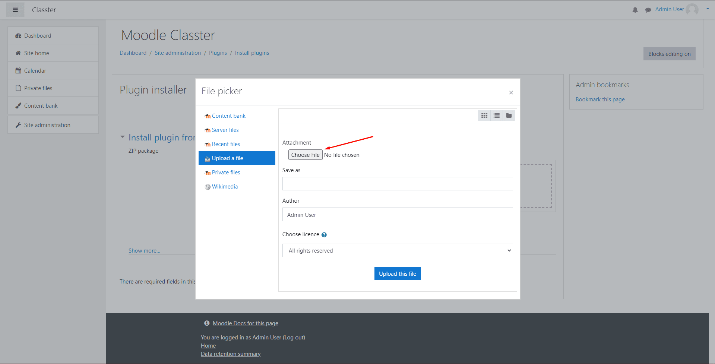This screenshot has width=715, height=364.
Task: Switch file picker to icon grid view
Action: (x=484, y=115)
